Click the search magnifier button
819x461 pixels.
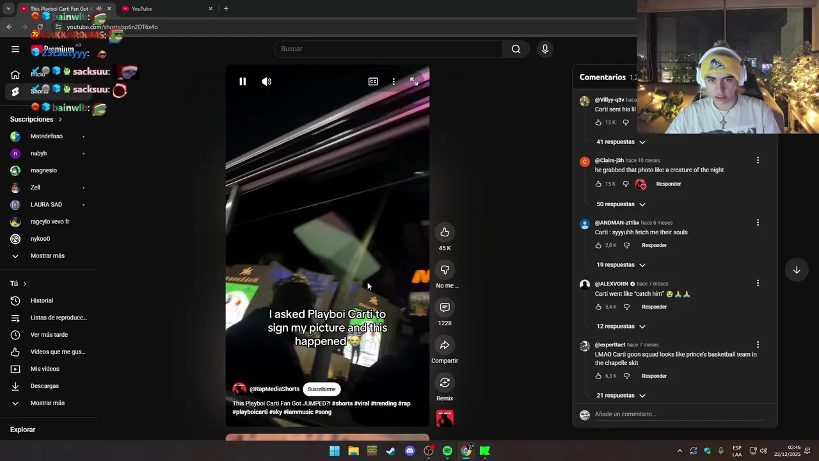(516, 49)
